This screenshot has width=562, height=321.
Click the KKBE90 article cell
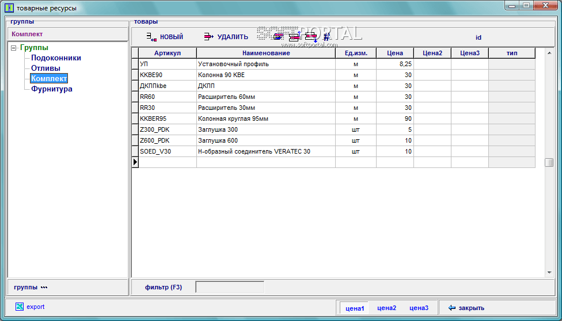(168, 75)
